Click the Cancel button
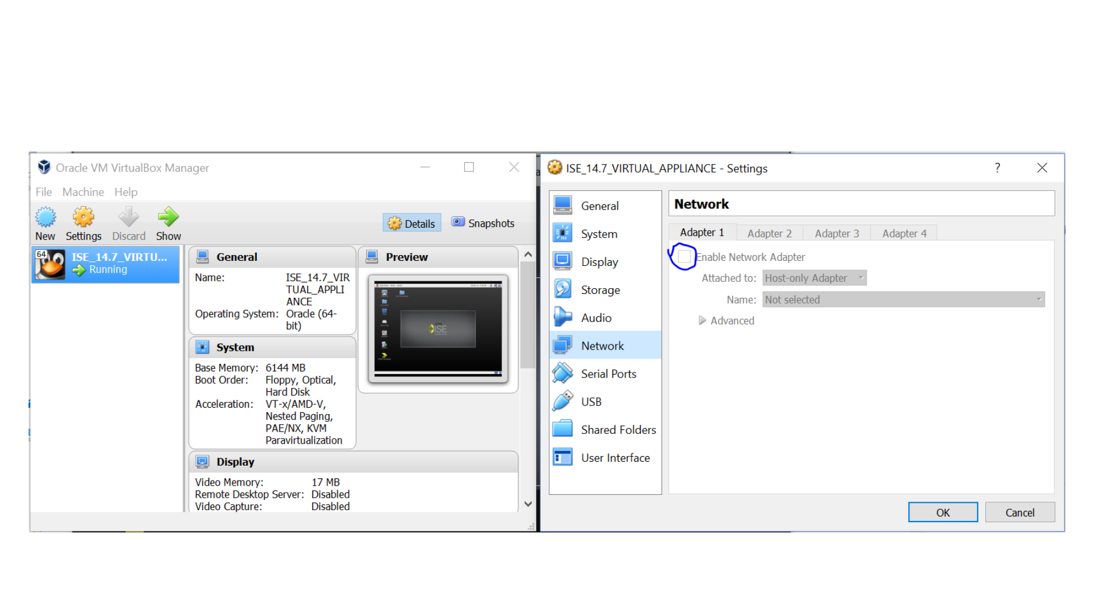The width and height of the screenshot is (1094, 615). tap(1019, 512)
